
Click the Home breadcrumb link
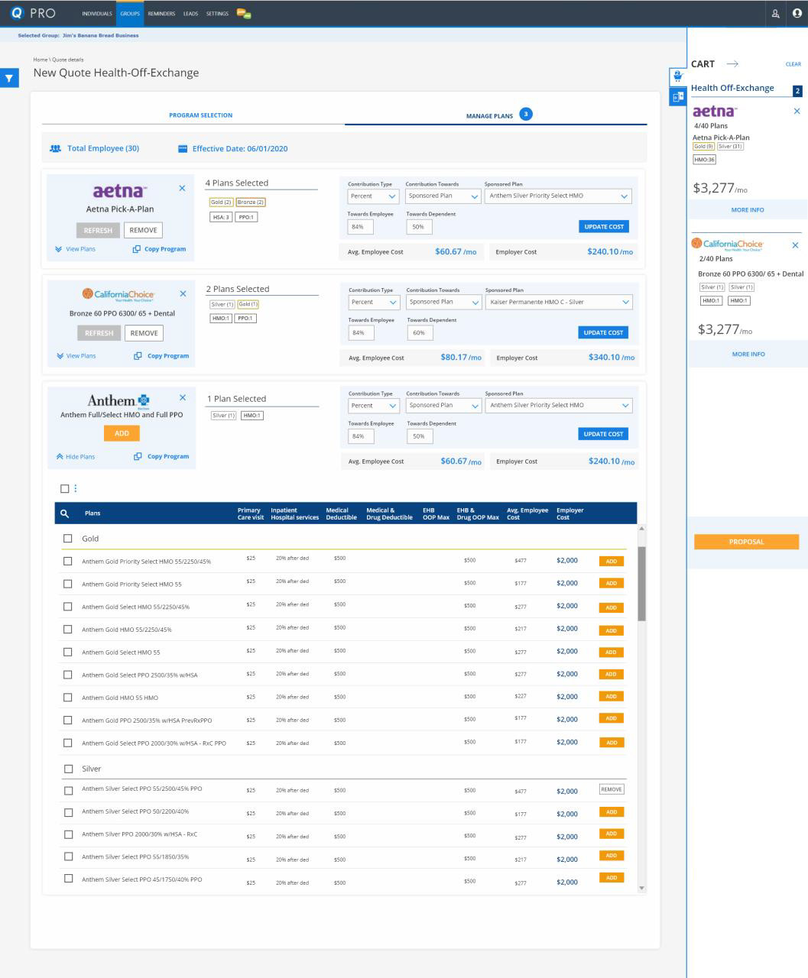point(40,60)
